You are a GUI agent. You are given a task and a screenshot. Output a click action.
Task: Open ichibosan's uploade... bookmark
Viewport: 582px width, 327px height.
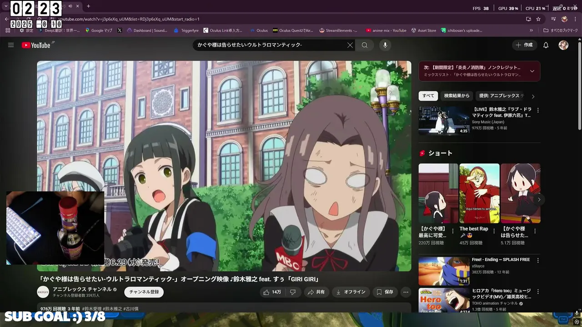[462, 30]
